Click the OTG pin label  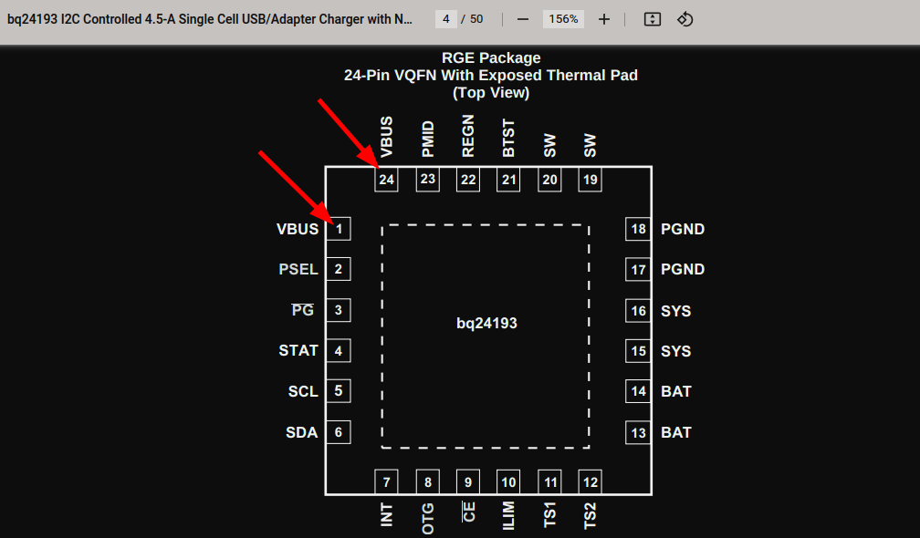pyautogui.click(x=428, y=518)
